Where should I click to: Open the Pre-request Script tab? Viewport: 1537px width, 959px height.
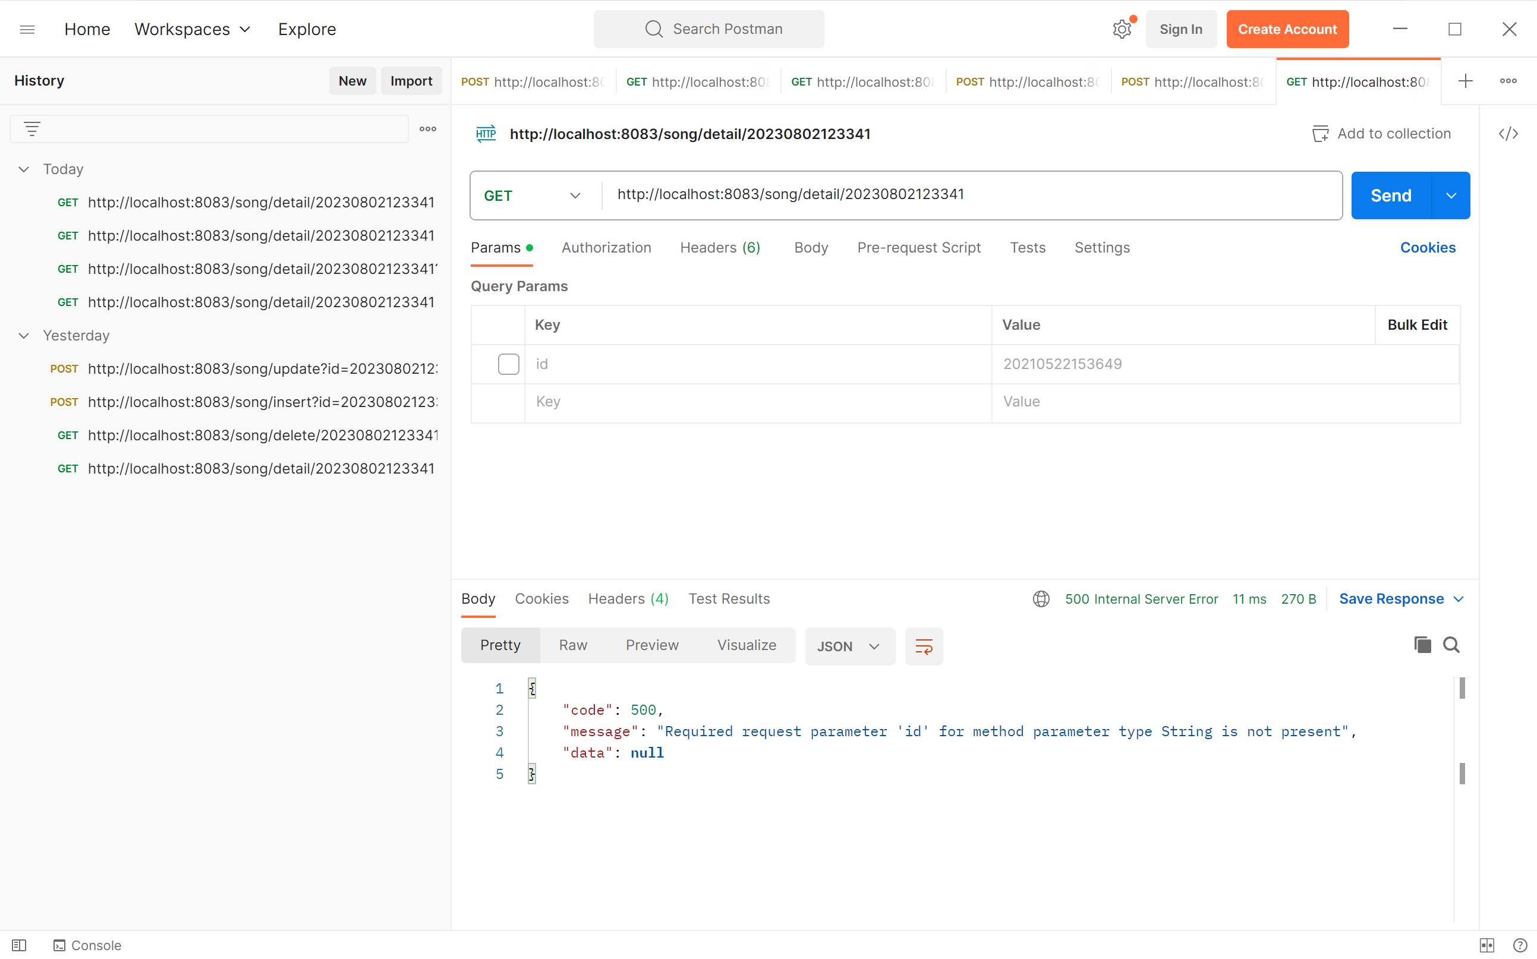click(918, 247)
